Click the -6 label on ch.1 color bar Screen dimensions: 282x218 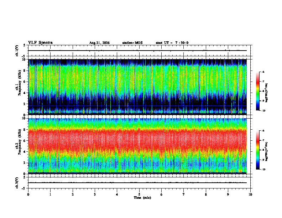[x=262, y=72]
